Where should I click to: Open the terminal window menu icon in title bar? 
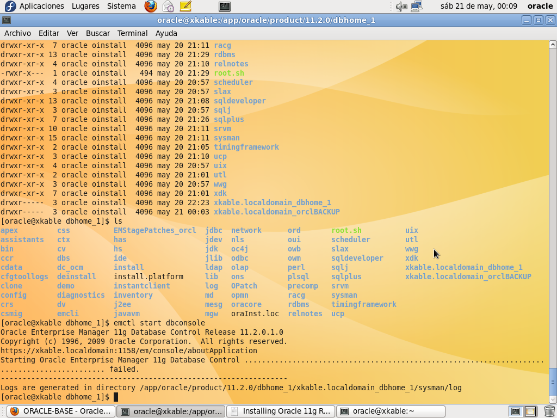pyautogui.click(x=7, y=20)
